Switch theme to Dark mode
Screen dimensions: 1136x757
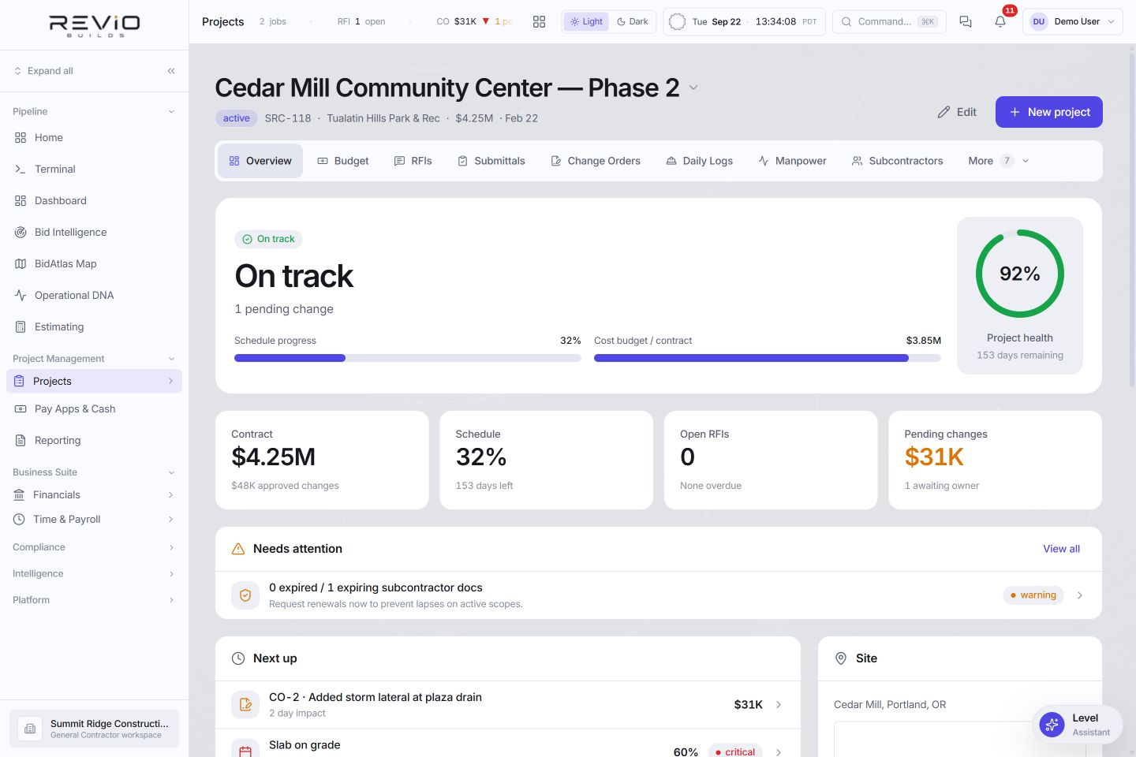[x=633, y=21]
